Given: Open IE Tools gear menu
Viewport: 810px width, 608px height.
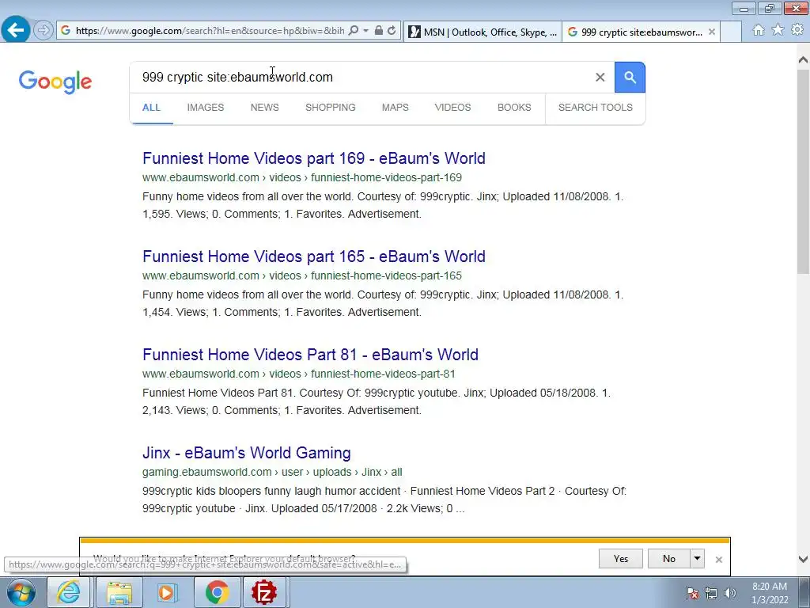Looking at the screenshot, I should [797, 30].
